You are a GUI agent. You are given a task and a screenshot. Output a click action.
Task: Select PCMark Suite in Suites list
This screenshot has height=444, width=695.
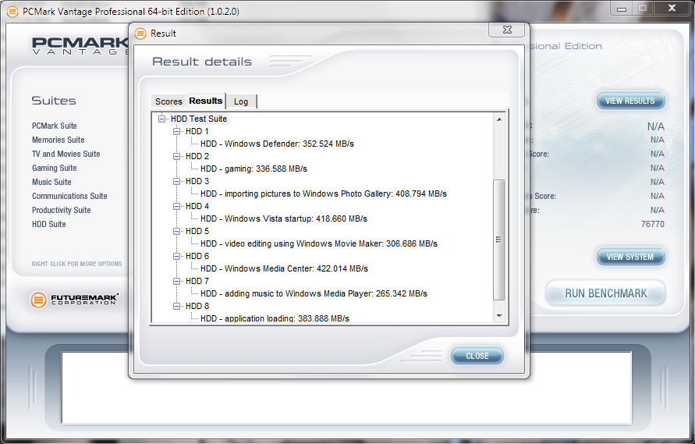pos(55,126)
